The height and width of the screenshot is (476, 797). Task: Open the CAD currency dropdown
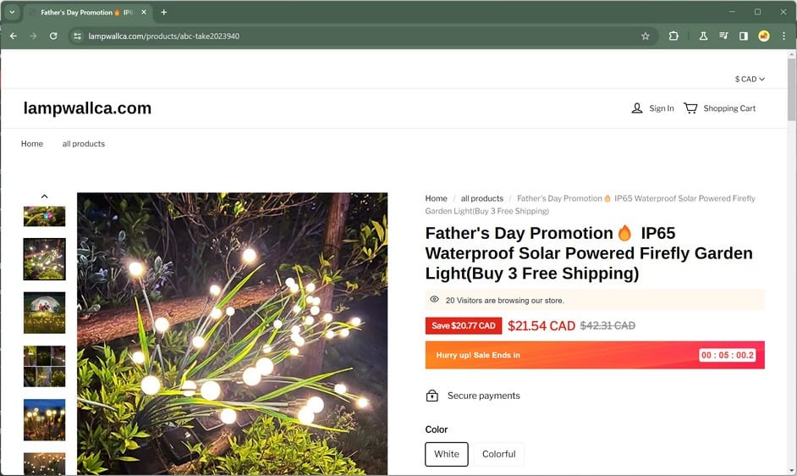pos(750,80)
